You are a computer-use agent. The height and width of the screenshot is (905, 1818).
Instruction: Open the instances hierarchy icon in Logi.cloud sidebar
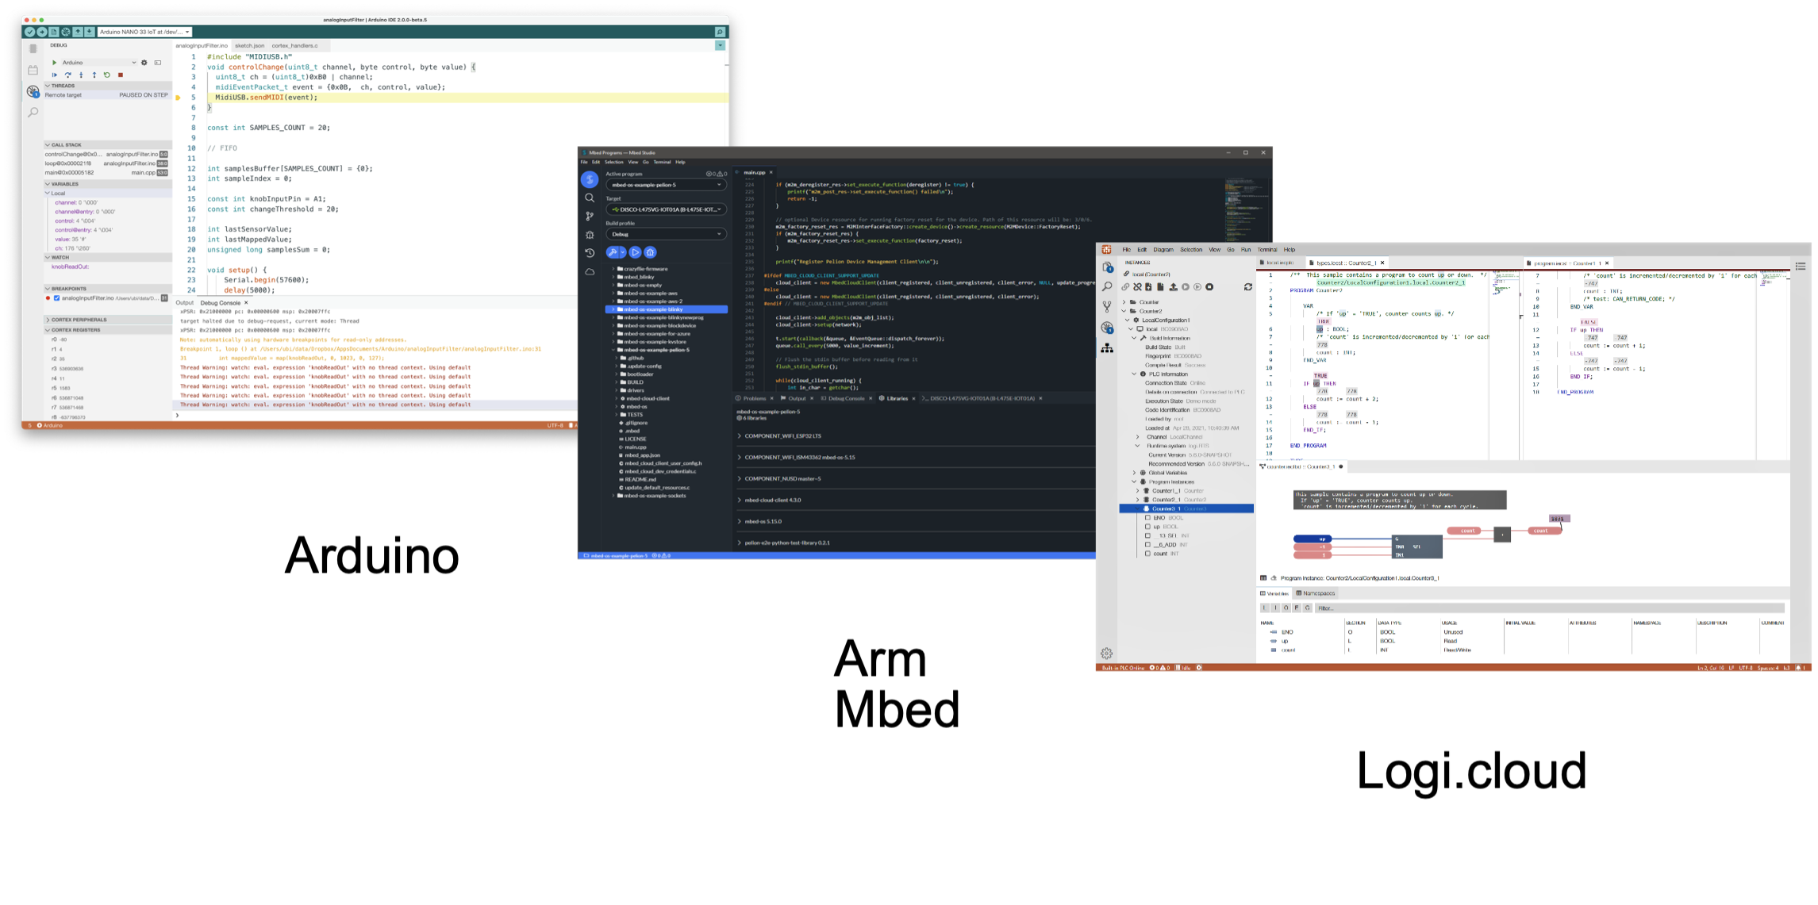point(1107,348)
